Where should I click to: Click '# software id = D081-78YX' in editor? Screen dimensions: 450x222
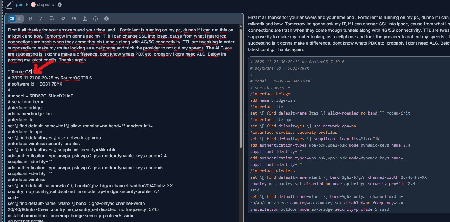(x=35, y=84)
